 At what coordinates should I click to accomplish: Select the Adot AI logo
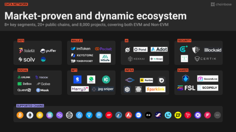[159, 49]
